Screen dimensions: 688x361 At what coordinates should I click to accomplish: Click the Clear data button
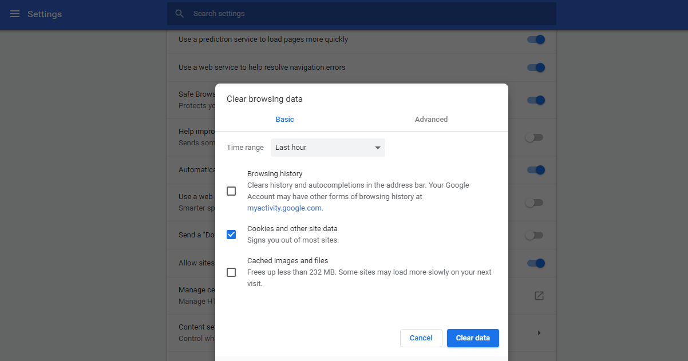pyautogui.click(x=472, y=338)
